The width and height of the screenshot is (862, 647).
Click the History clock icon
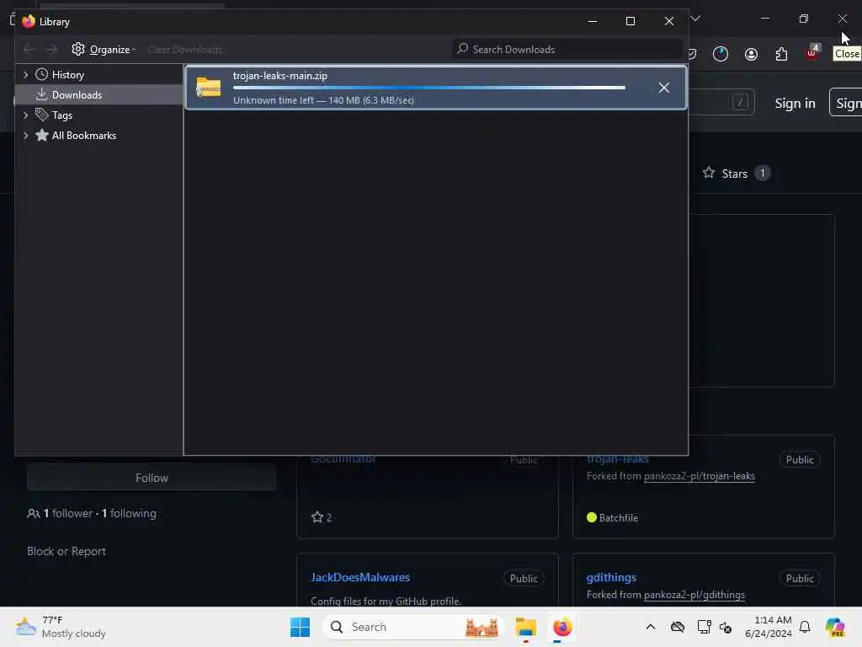point(41,74)
